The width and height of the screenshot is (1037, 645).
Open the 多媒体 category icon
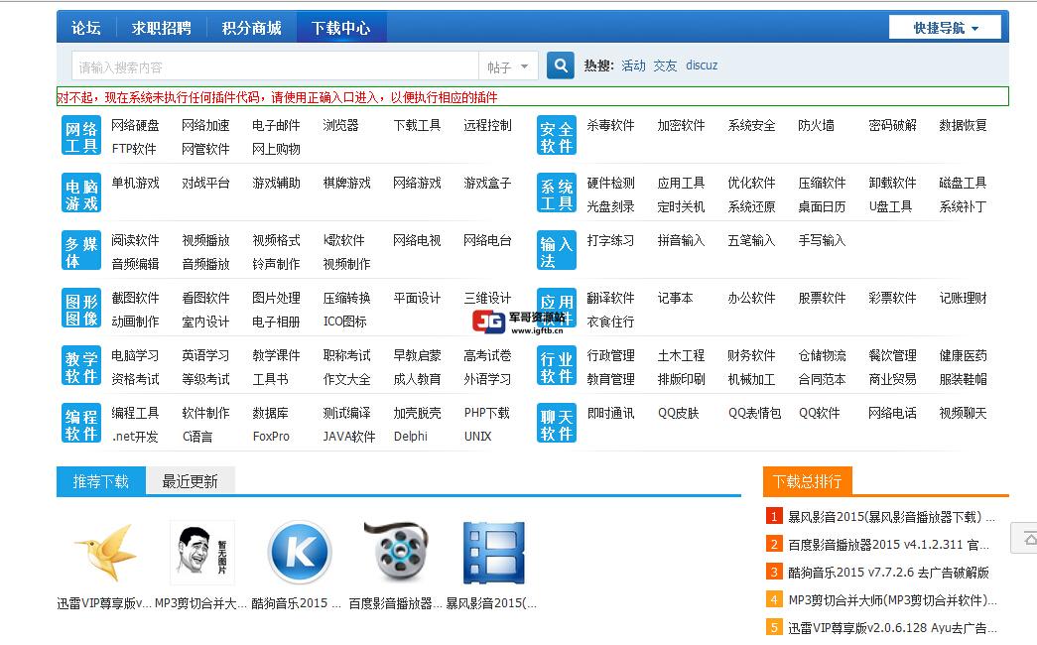[x=81, y=251]
